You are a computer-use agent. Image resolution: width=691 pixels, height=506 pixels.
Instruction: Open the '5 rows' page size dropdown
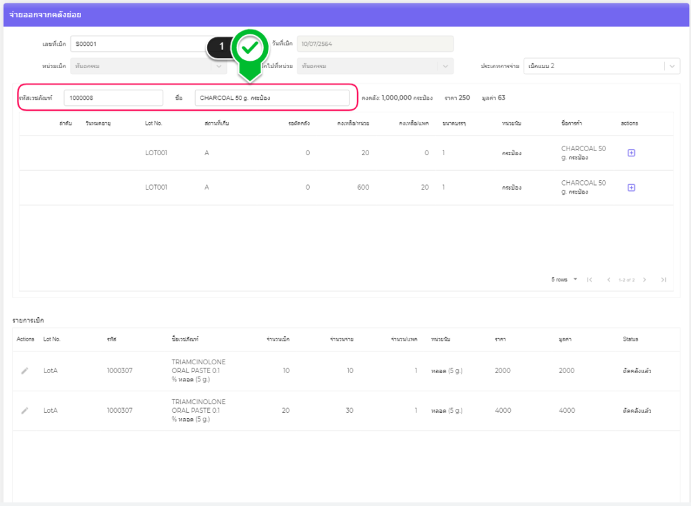tap(564, 279)
